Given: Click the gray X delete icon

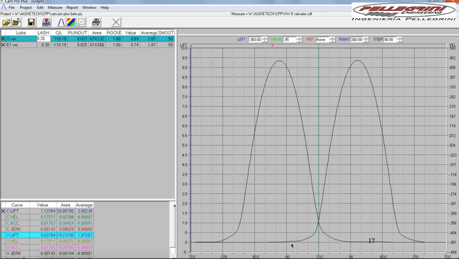Looking at the screenshot, I should (116, 22).
